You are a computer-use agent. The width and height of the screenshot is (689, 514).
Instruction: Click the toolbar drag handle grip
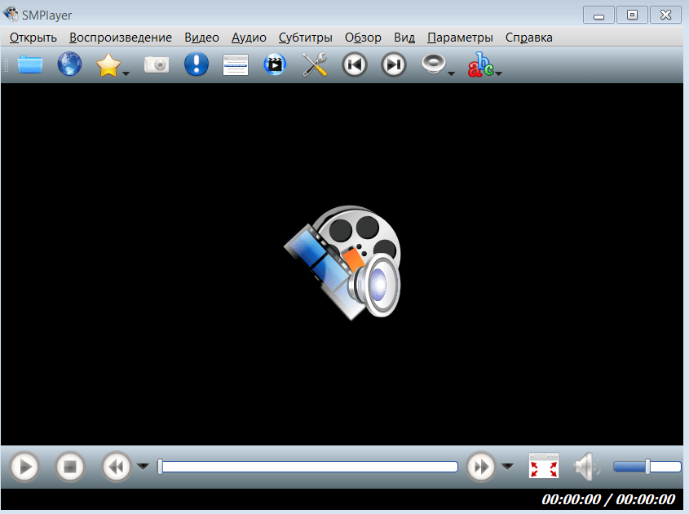tap(6, 64)
